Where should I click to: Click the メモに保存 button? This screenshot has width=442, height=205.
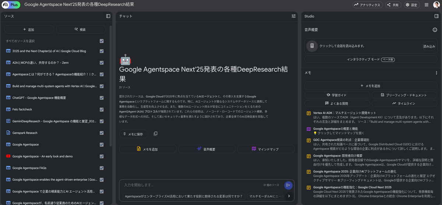pyautogui.click(x=133, y=134)
